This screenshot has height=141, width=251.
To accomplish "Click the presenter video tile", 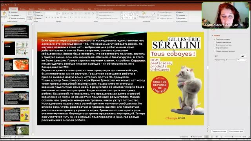I will coord(226,15).
